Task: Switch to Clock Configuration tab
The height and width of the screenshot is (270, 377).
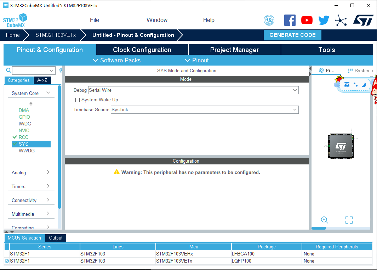Action: pos(142,50)
